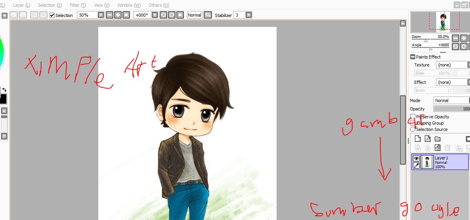
Task: Open the +000° rotation angle dropdown
Action: (x=155, y=15)
